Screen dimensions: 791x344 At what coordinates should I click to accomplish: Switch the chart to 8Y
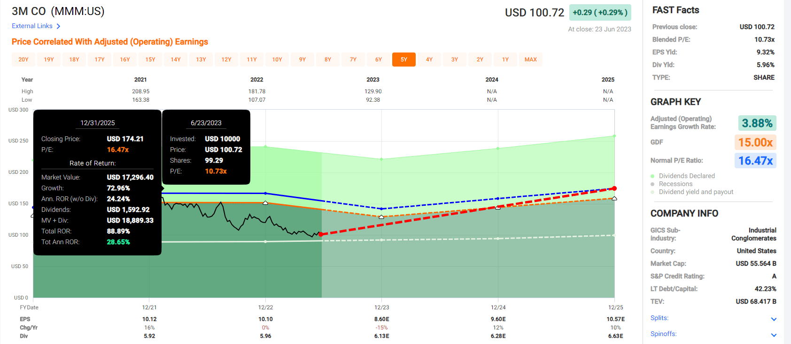click(328, 60)
